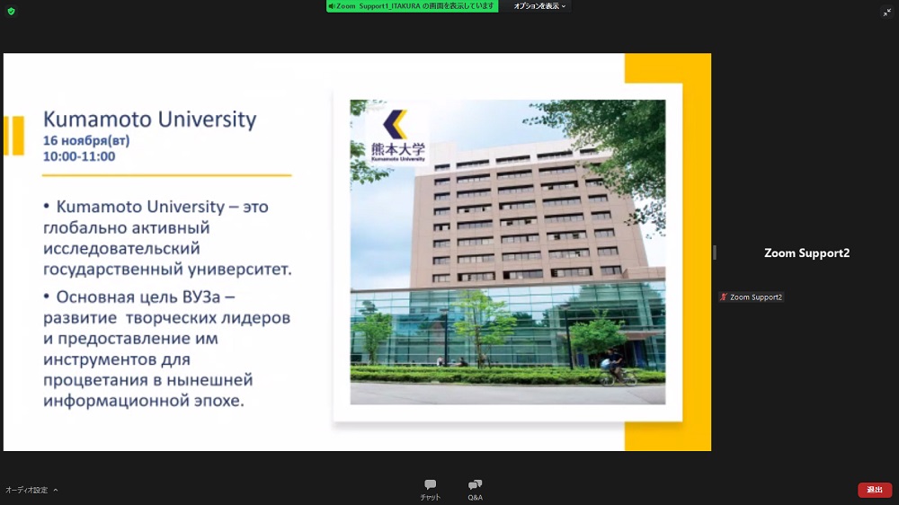Click the speaker icon in the green sharing banner
The image size is (899, 505).
click(332, 6)
